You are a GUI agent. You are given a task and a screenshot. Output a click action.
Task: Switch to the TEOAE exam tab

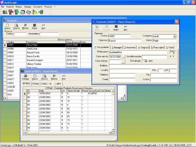(36, 84)
